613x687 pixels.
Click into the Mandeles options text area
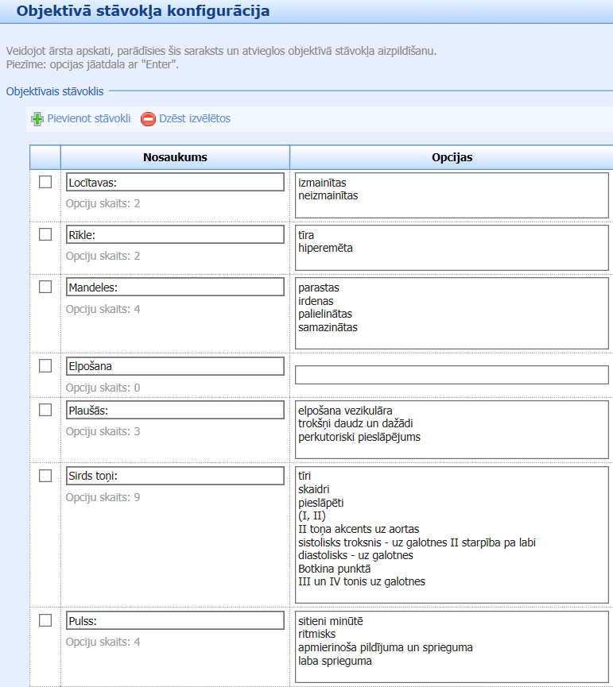[451, 313]
